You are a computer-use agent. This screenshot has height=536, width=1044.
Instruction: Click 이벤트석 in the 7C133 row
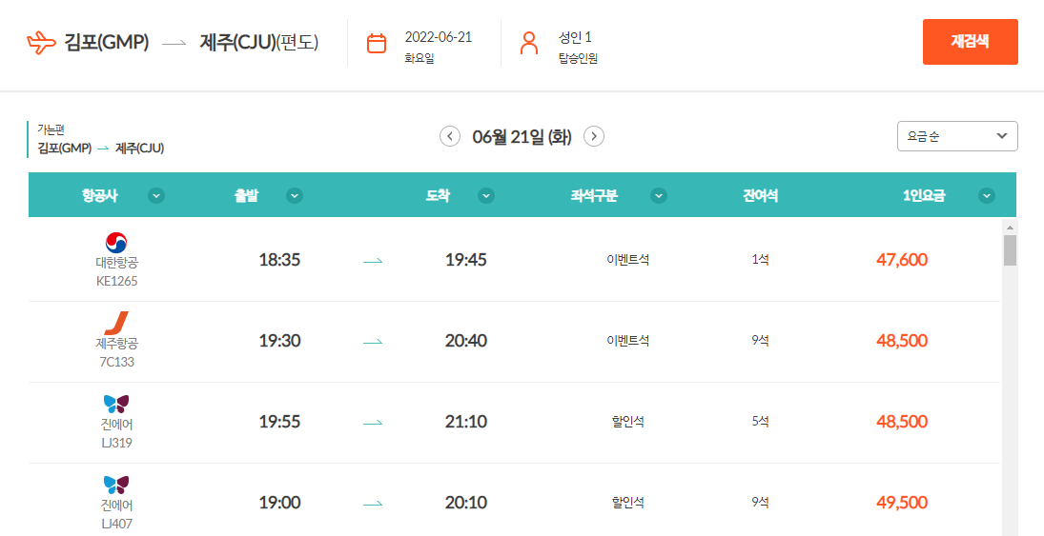tap(628, 341)
